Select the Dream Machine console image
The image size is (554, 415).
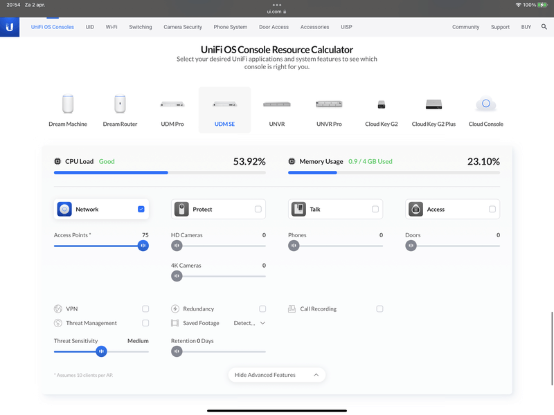(68, 104)
